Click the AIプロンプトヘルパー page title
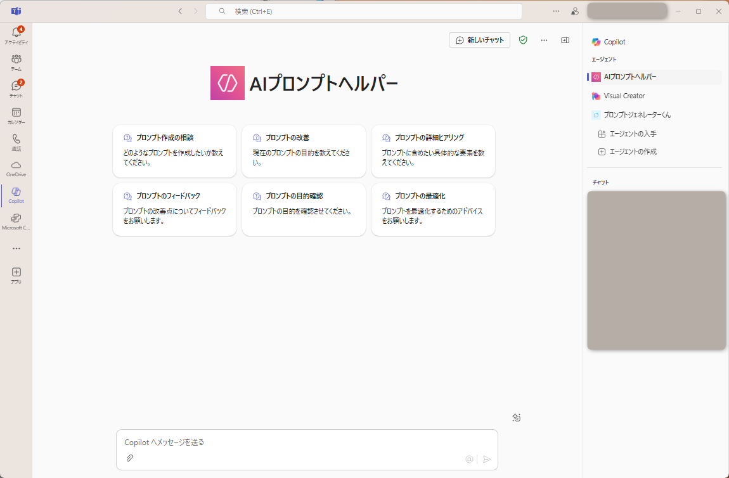 pyautogui.click(x=323, y=84)
